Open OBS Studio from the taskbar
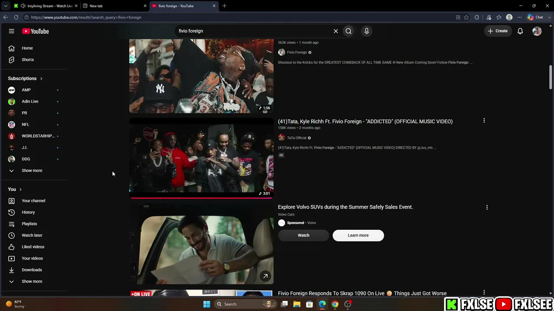The height and width of the screenshot is (311, 554). pyautogui.click(x=348, y=304)
